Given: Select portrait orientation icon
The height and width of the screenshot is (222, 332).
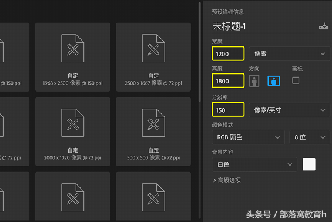Looking at the screenshot, I should (x=254, y=80).
